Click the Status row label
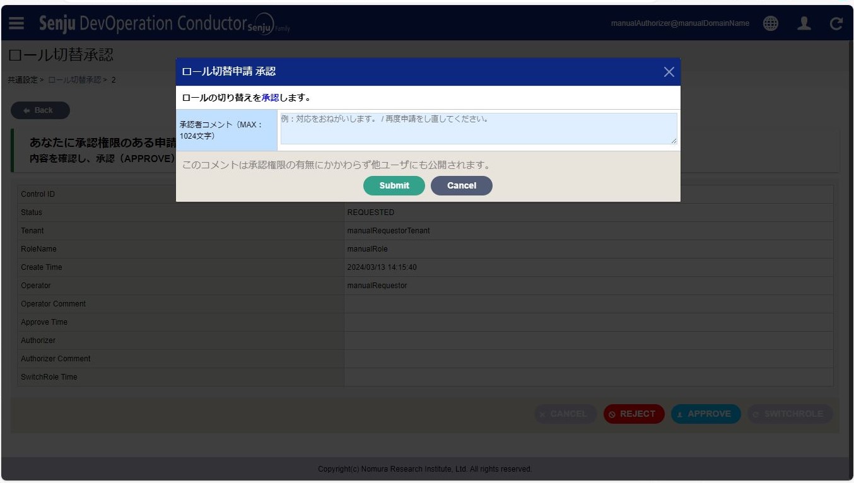This screenshot has width=854, height=483. click(32, 212)
